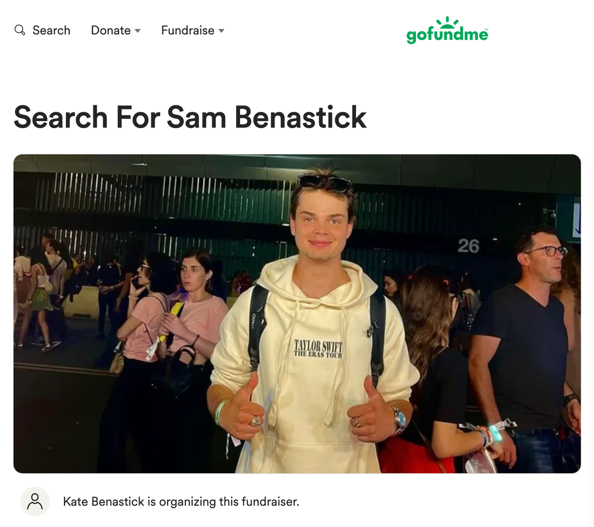Click the glowing wristband in the photo
This screenshot has height=527, width=594.
coord(495,433)
